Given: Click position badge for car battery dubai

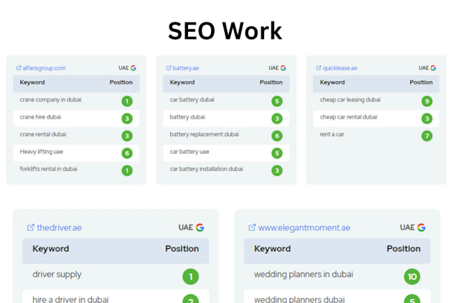Looking at the screenshot, I should click(x=277, y=101).
